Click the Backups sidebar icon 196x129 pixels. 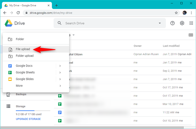[8, 95]
